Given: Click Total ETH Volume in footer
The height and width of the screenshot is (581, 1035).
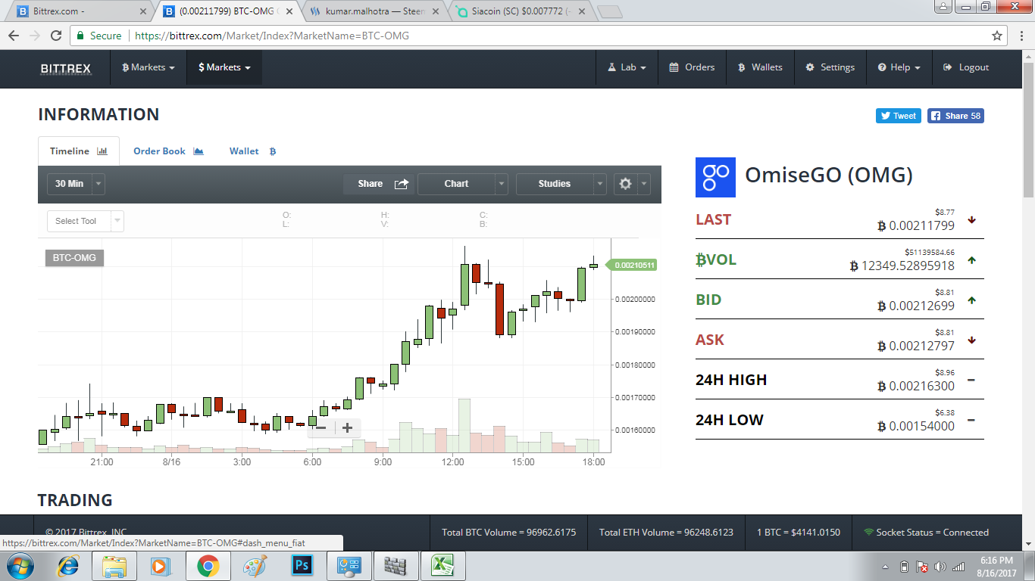Looking at the screenshot, I should tap(666, 533).
